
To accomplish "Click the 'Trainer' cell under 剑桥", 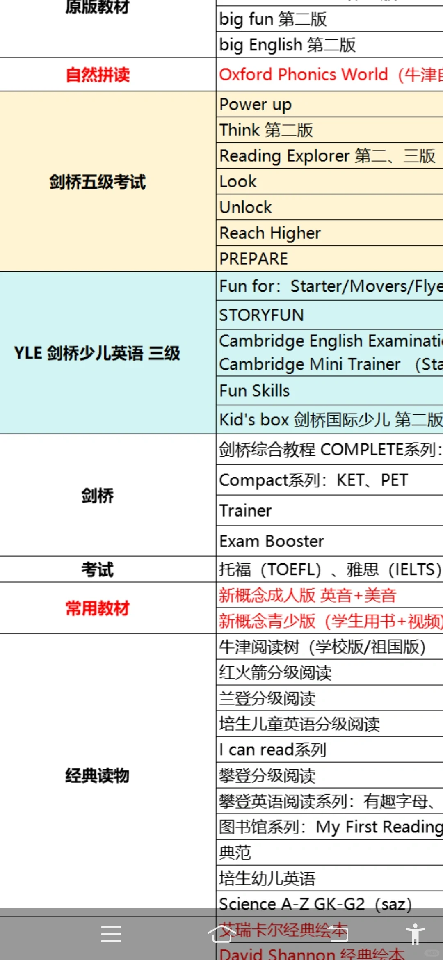I will coord(330,511).
